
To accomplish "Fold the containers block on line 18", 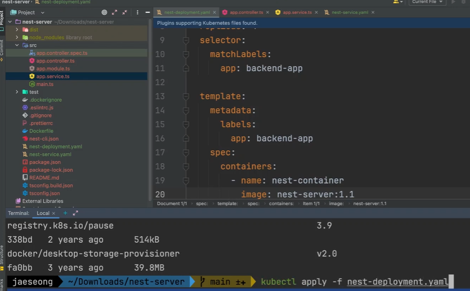I will 186,167.
